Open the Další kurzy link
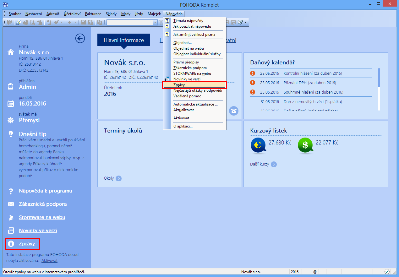This screenshot has width=399, height=277. (260, 164)
